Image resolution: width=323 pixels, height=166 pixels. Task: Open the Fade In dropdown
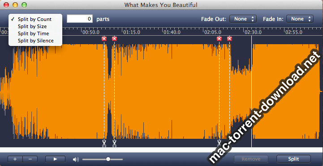(300, 19)
